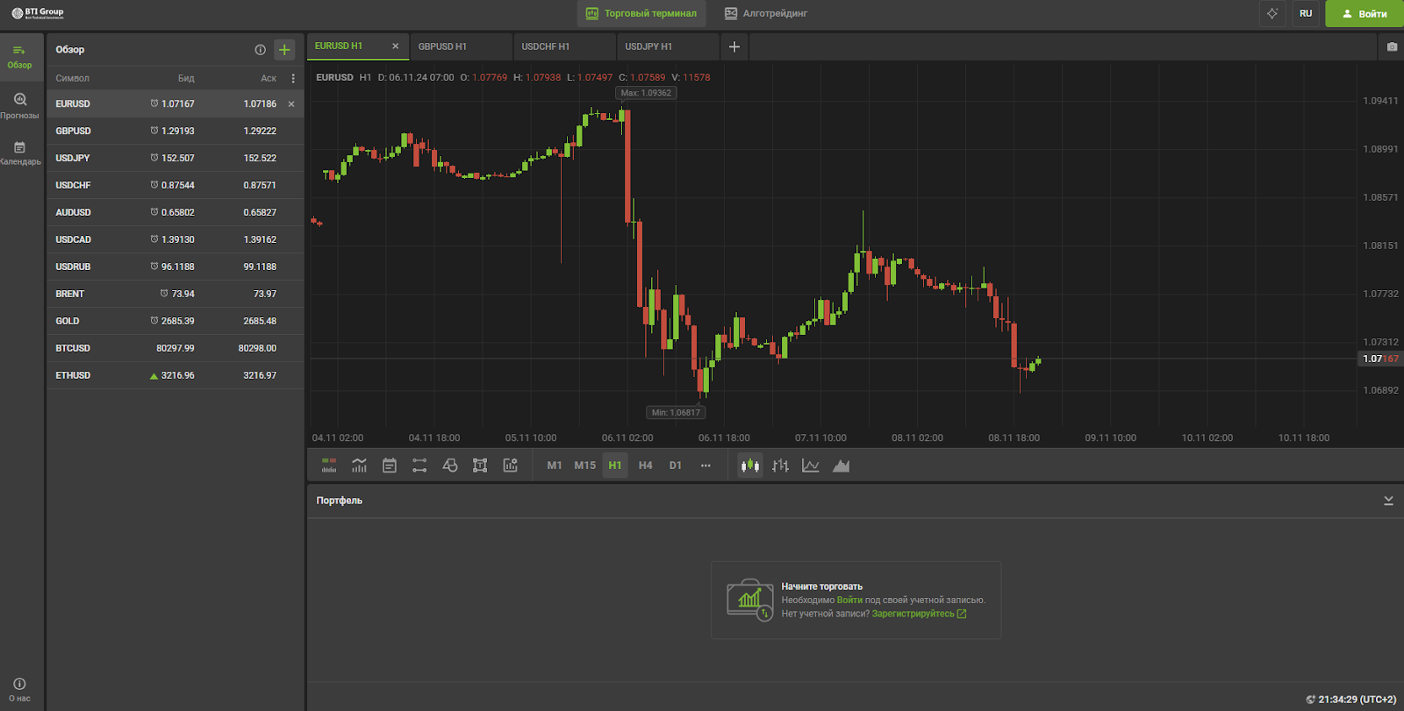This screenshot has height=711, width=1404.
Task: Open the RU language selector
Action: point(1306,13)
